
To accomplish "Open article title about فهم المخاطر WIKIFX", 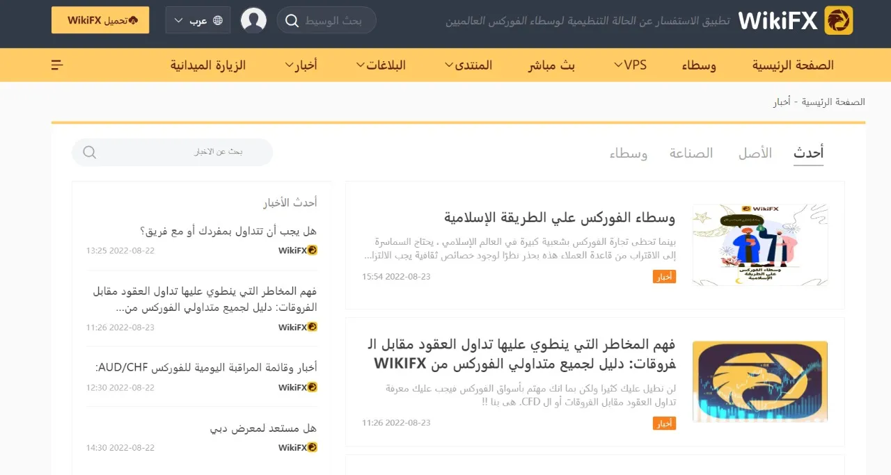I will coord(521,353).
